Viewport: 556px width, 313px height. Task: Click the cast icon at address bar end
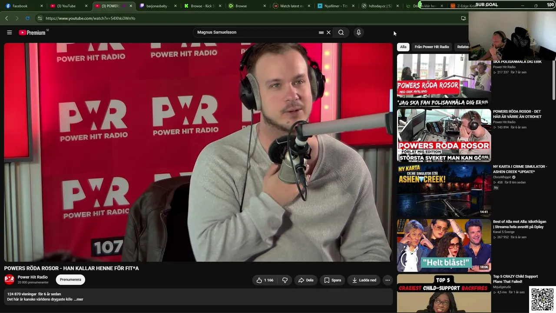463,18
